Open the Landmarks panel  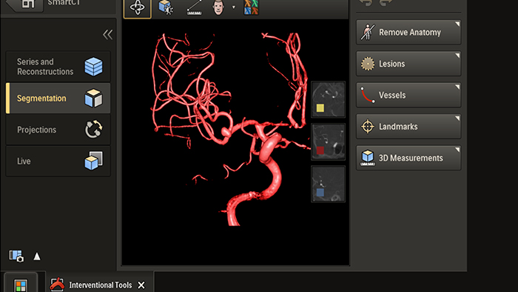(x=408, y=126)
